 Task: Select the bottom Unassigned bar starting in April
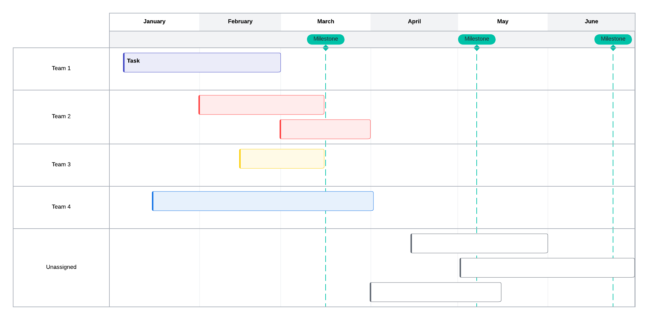436,292
